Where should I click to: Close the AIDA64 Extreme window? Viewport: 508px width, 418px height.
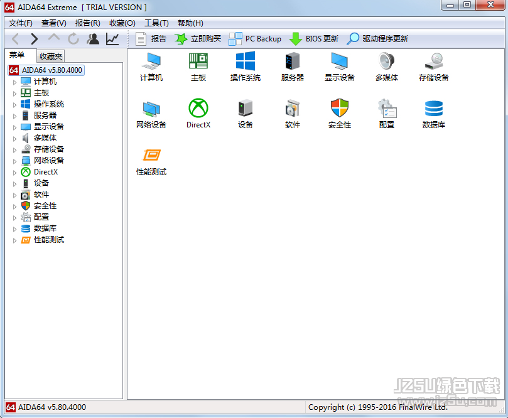(x=490, y=5)
